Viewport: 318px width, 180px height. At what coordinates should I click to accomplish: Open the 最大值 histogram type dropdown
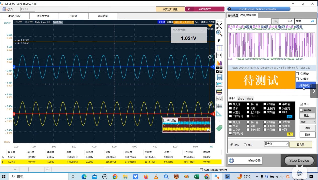point(276,144)
